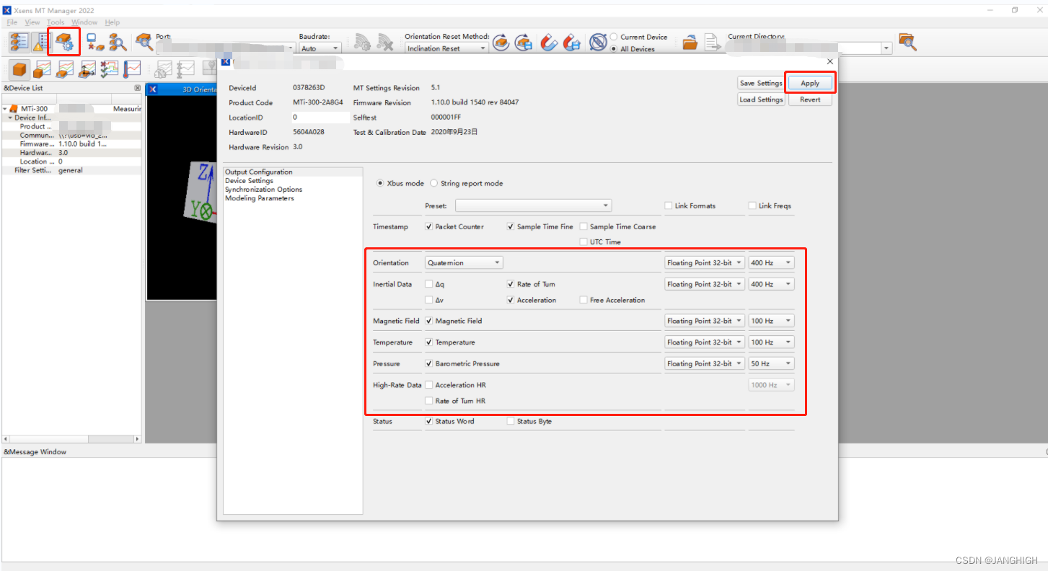
Task: Select the String report mode radio button
Action: click(434, 183)
